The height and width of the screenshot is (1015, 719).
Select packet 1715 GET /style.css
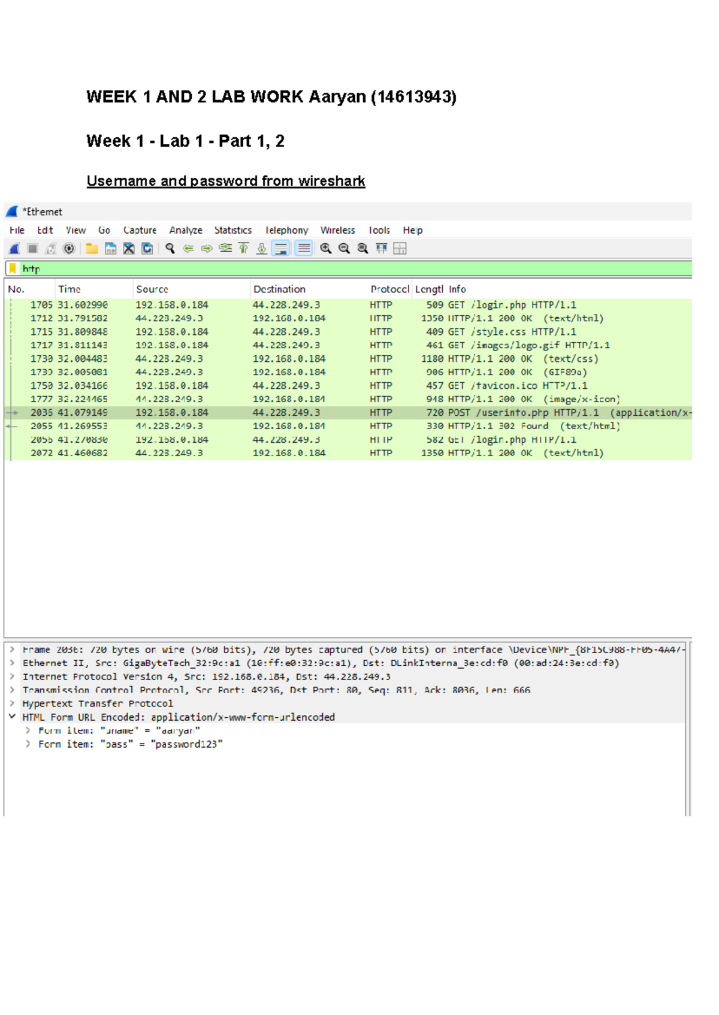[x=348, y=332]
